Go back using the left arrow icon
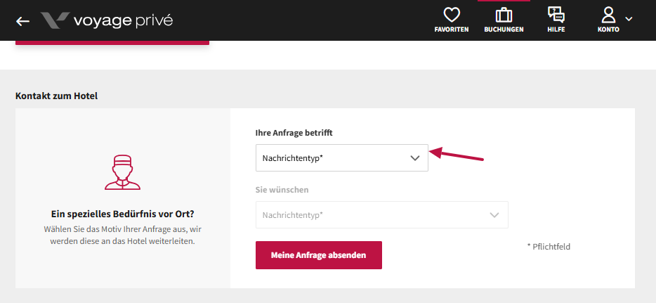The height and width of the screenshot is (303, 656). click(x=22, y=21)
